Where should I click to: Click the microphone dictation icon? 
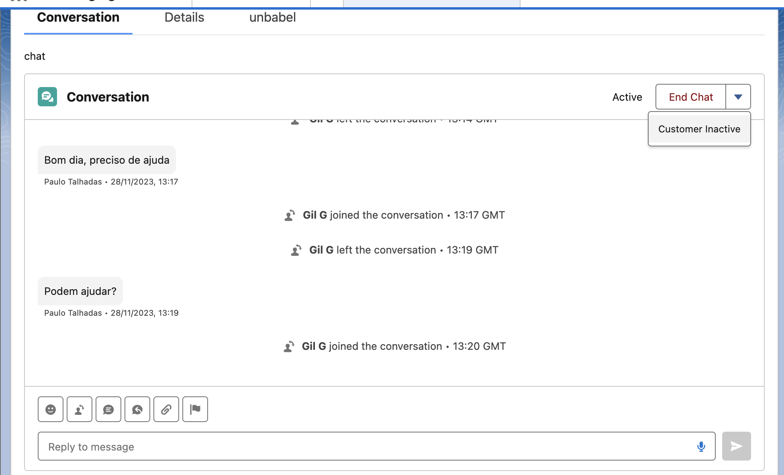pyautogui.click(x=701, y=446)
